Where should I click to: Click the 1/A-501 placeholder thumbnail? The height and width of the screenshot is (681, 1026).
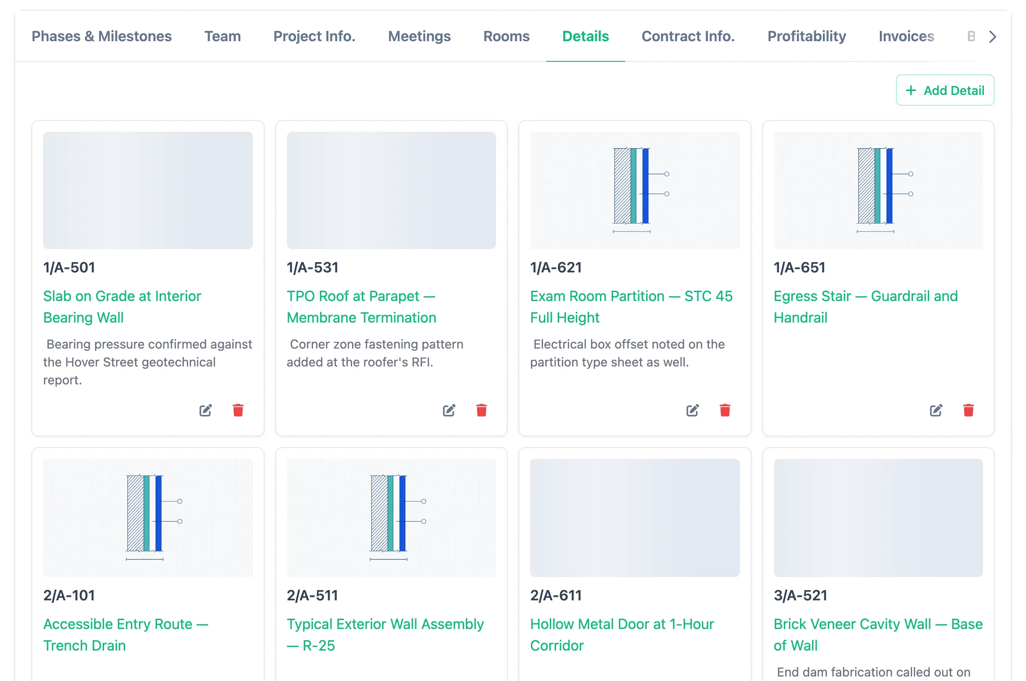point(148,190)
